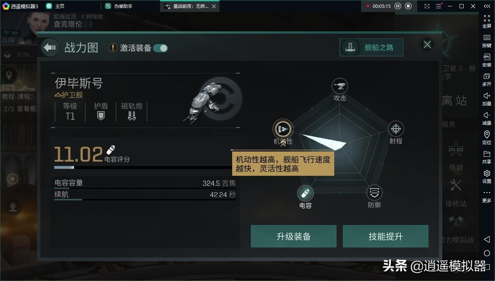The height and width of the screenshot is (281, 495).
Task: Toggle the 激活装备 switch
Action: click(x=160, y=48)
